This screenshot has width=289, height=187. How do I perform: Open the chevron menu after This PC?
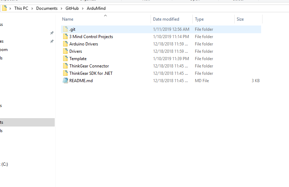pos(32,8)
